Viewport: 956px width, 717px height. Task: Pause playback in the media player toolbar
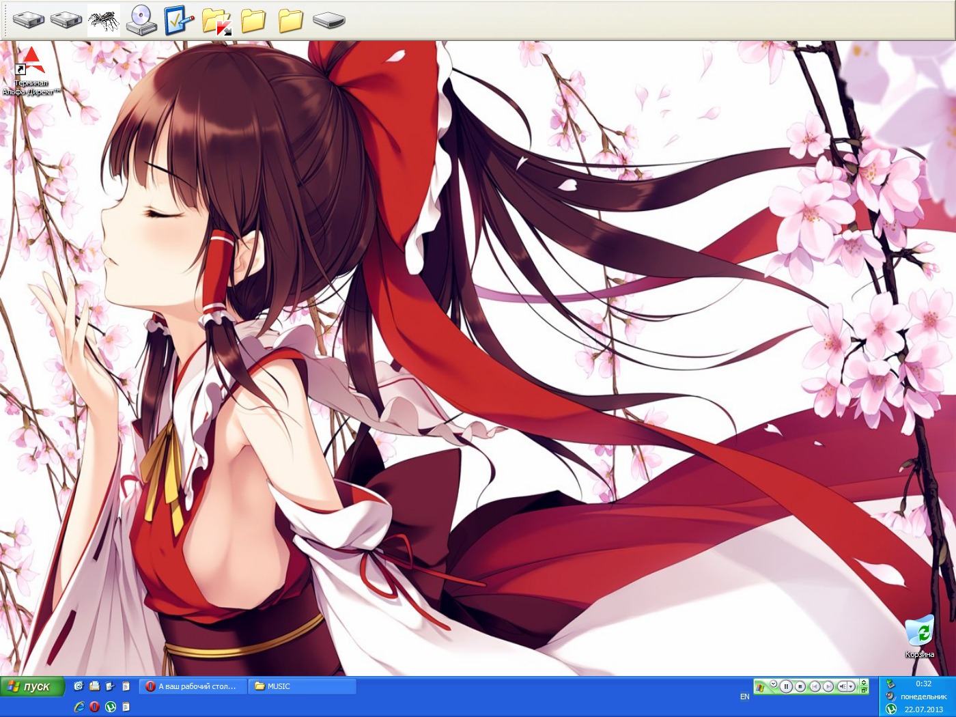tap(786, 686)
